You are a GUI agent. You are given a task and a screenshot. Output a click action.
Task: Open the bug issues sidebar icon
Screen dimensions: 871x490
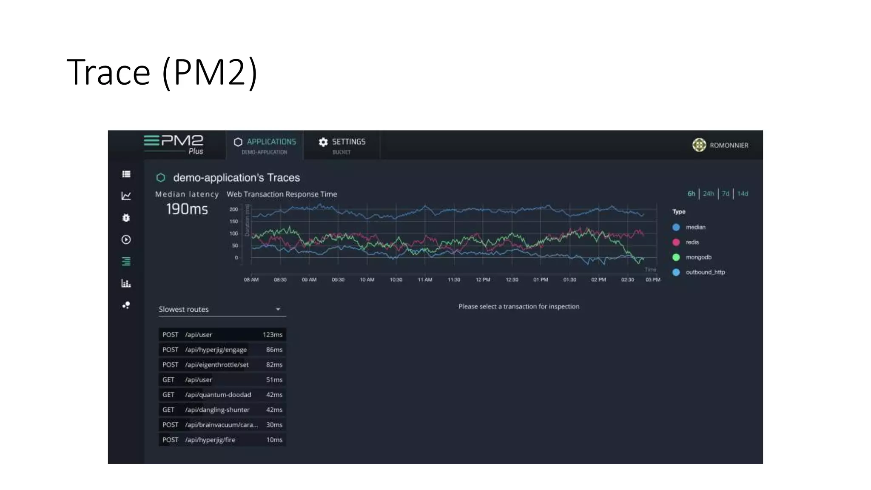(x=126, y=218)
